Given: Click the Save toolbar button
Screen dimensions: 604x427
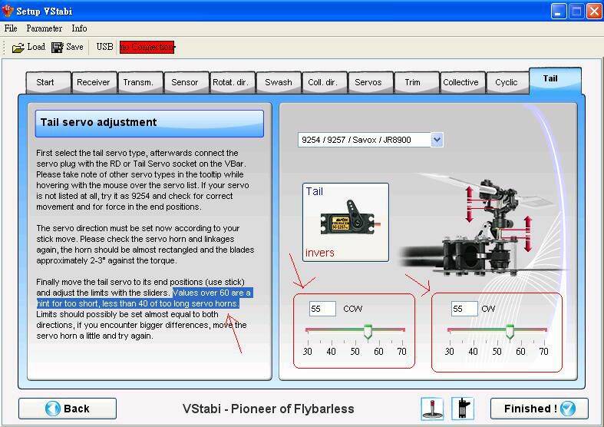Looking at the screenshot, I should pyautogui.click(x=68, y=47).
